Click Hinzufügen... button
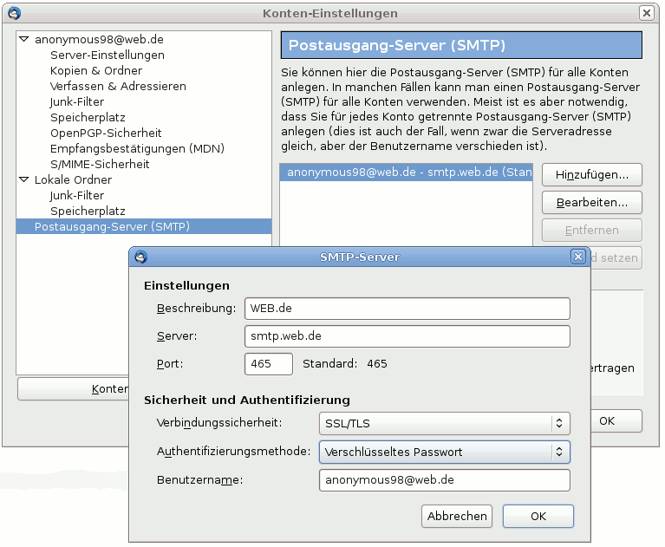 pyautogui.click(x=591, y=175)
